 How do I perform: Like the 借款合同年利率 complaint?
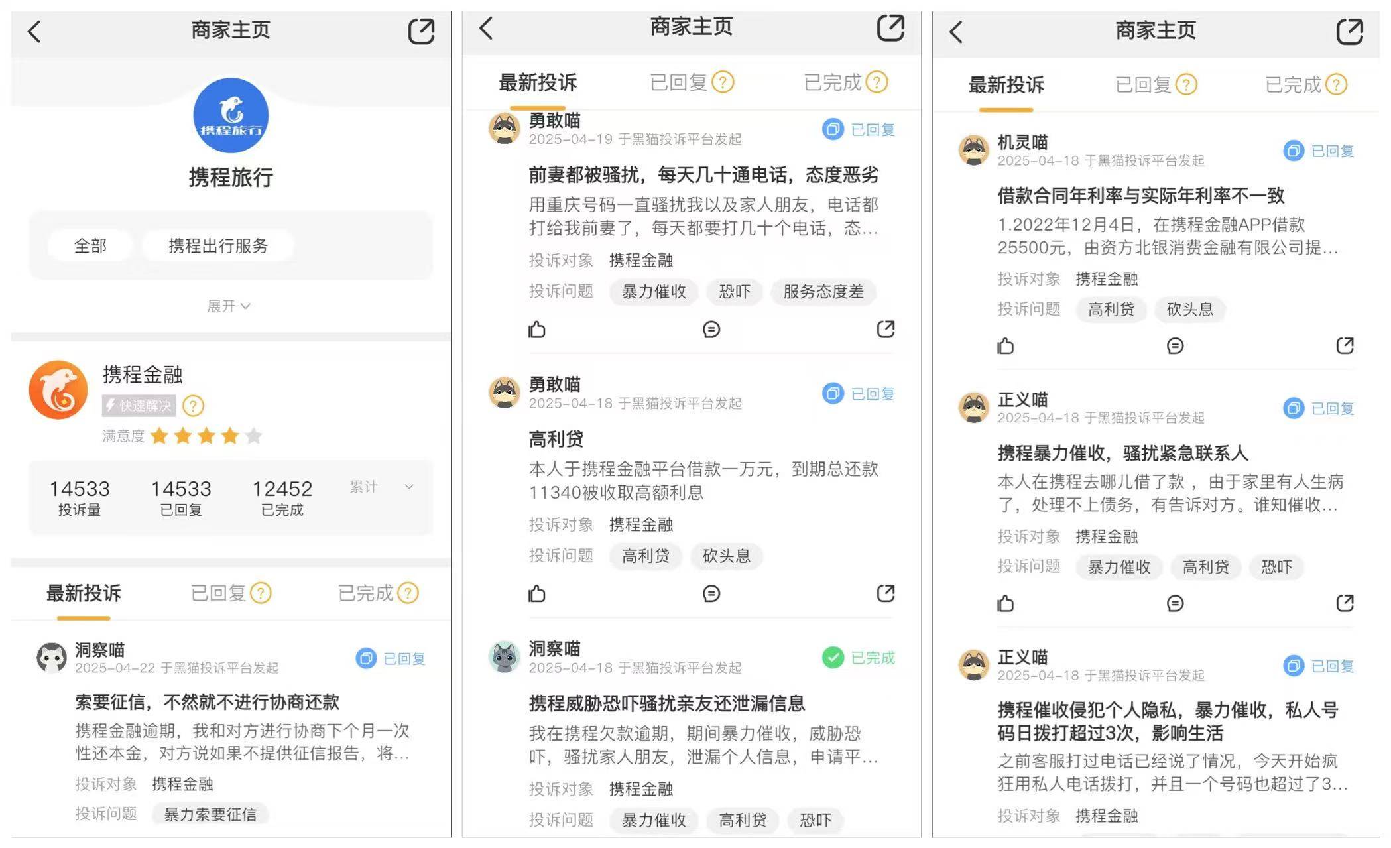point(1006,345)
